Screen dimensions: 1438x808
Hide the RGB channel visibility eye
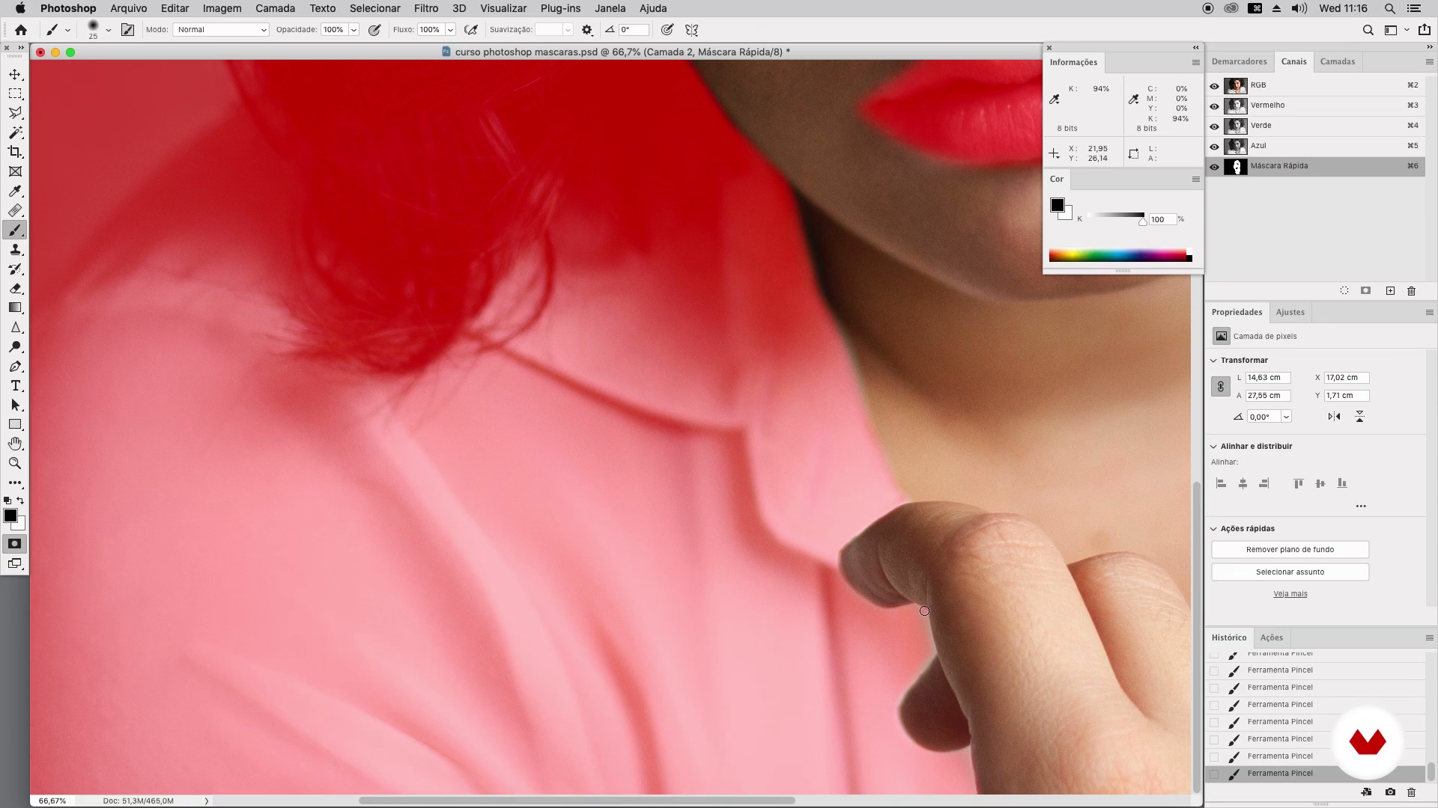pyautogui.click(x=1214, y=85)
